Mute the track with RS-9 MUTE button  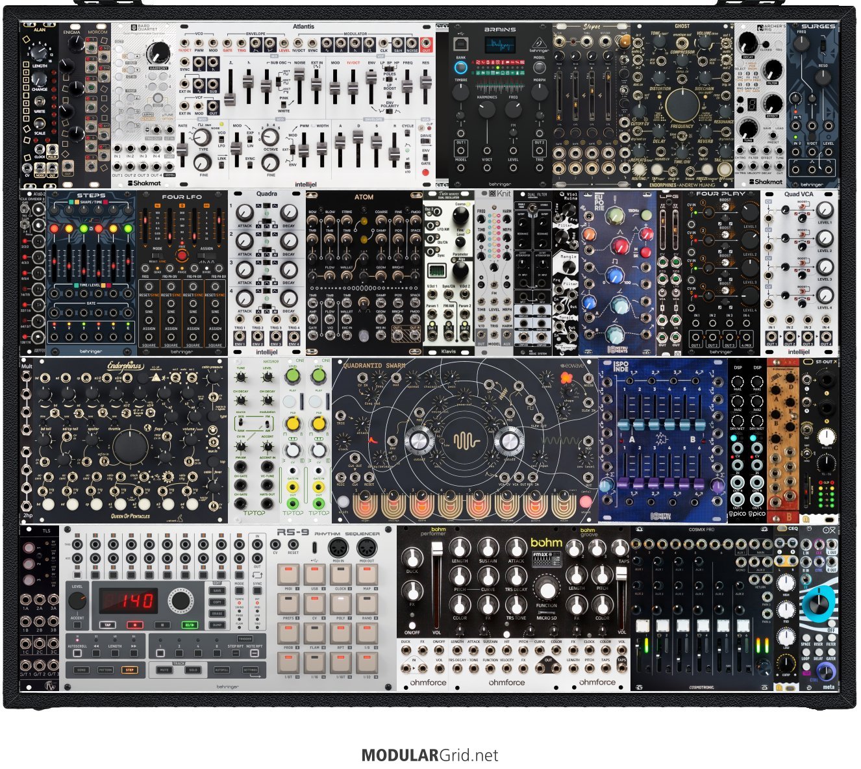pos(164,670)
